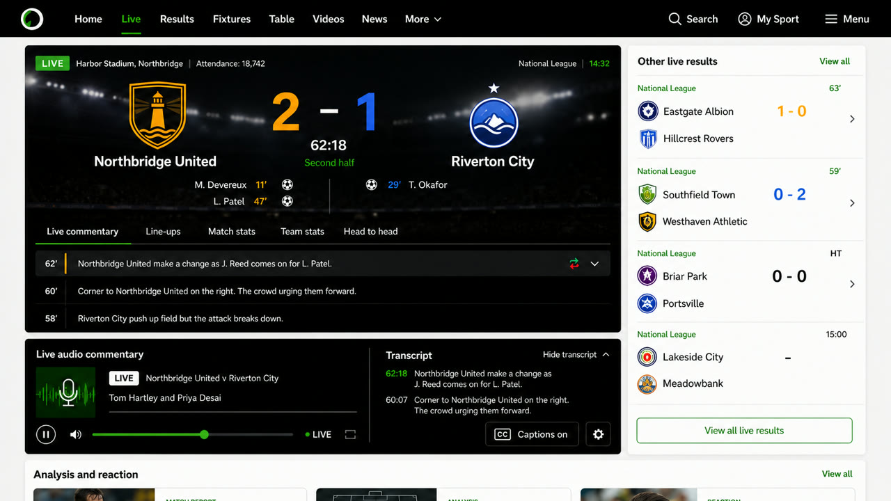Click the Riverton City mountain crest

coord(494,122)
